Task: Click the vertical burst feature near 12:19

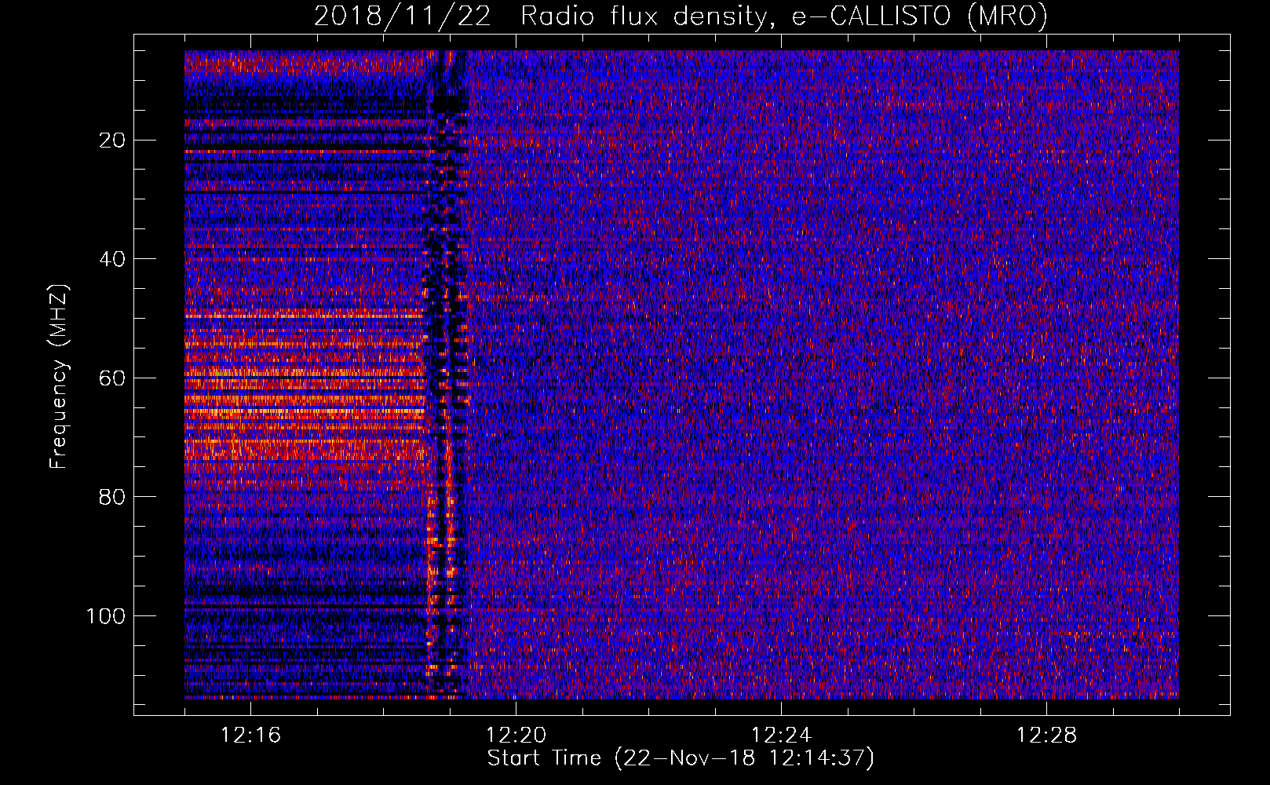Action: 447,374
